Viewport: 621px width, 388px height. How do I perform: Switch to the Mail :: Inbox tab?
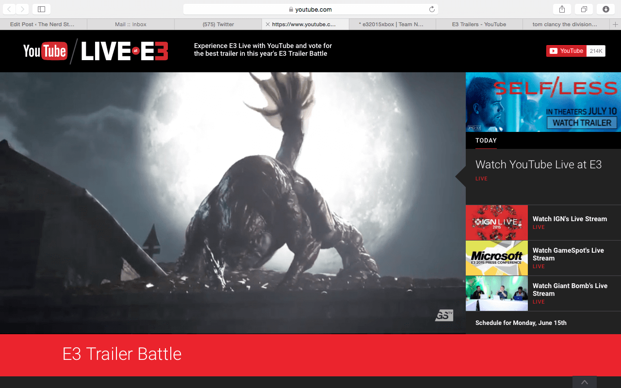[x=130, y=24]
